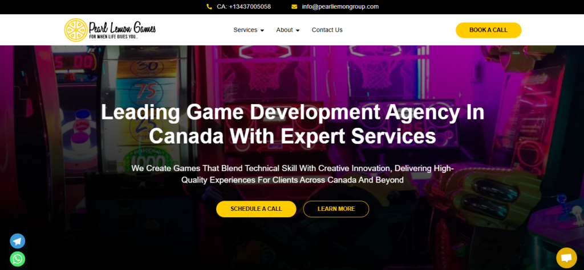Screen dimensions: 584x270
Task: Open the About menu item
Action: click(284, 30)
